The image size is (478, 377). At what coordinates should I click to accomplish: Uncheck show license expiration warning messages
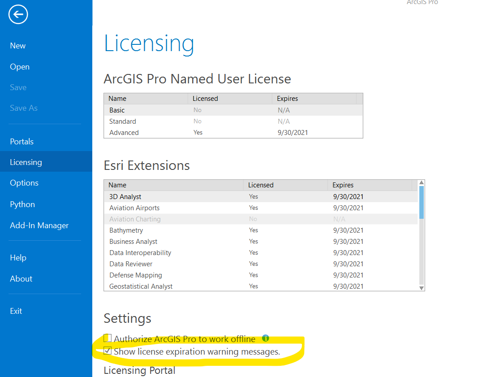107,351
